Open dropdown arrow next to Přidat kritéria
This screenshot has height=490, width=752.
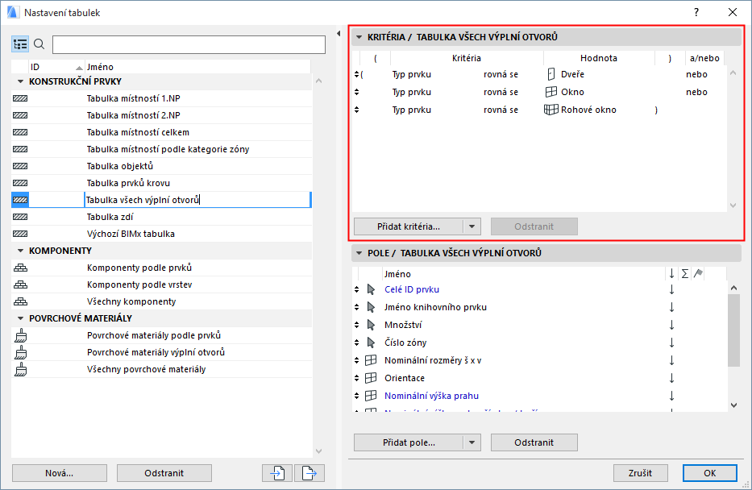472,226
